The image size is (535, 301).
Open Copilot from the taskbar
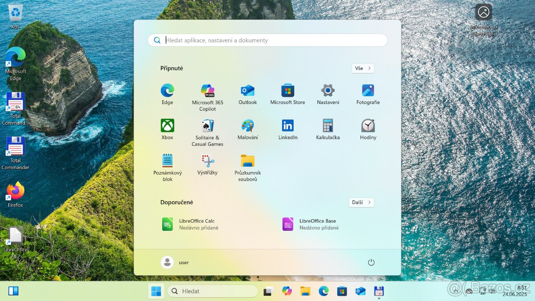287,291
